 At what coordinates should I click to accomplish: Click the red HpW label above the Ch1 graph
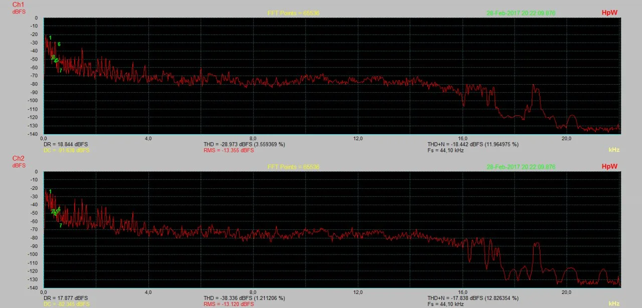pyautogui.click(x=609, y=13)
